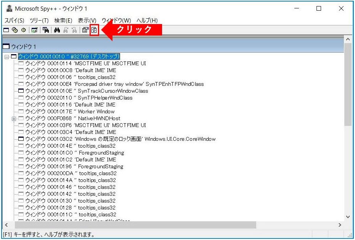Open the ウィンドウ(W) menu
The width and height of the screenshot is (355, 240).
point(116,20)
